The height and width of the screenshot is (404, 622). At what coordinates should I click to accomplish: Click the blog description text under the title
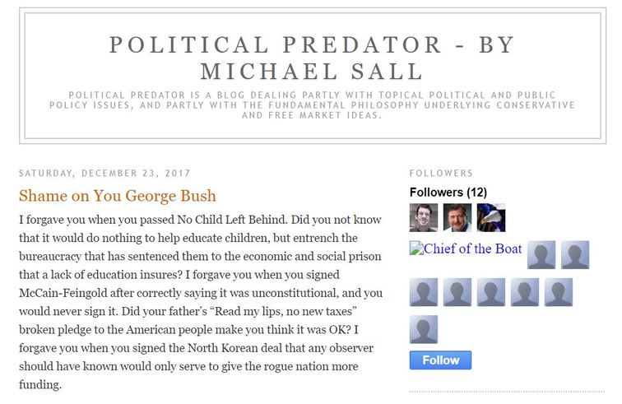(x=311, y=105)
